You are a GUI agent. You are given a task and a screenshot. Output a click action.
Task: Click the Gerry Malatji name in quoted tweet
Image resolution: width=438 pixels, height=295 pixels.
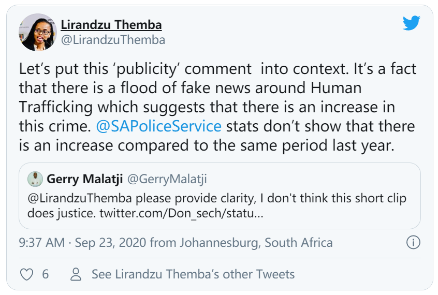(x=84, y=179)
